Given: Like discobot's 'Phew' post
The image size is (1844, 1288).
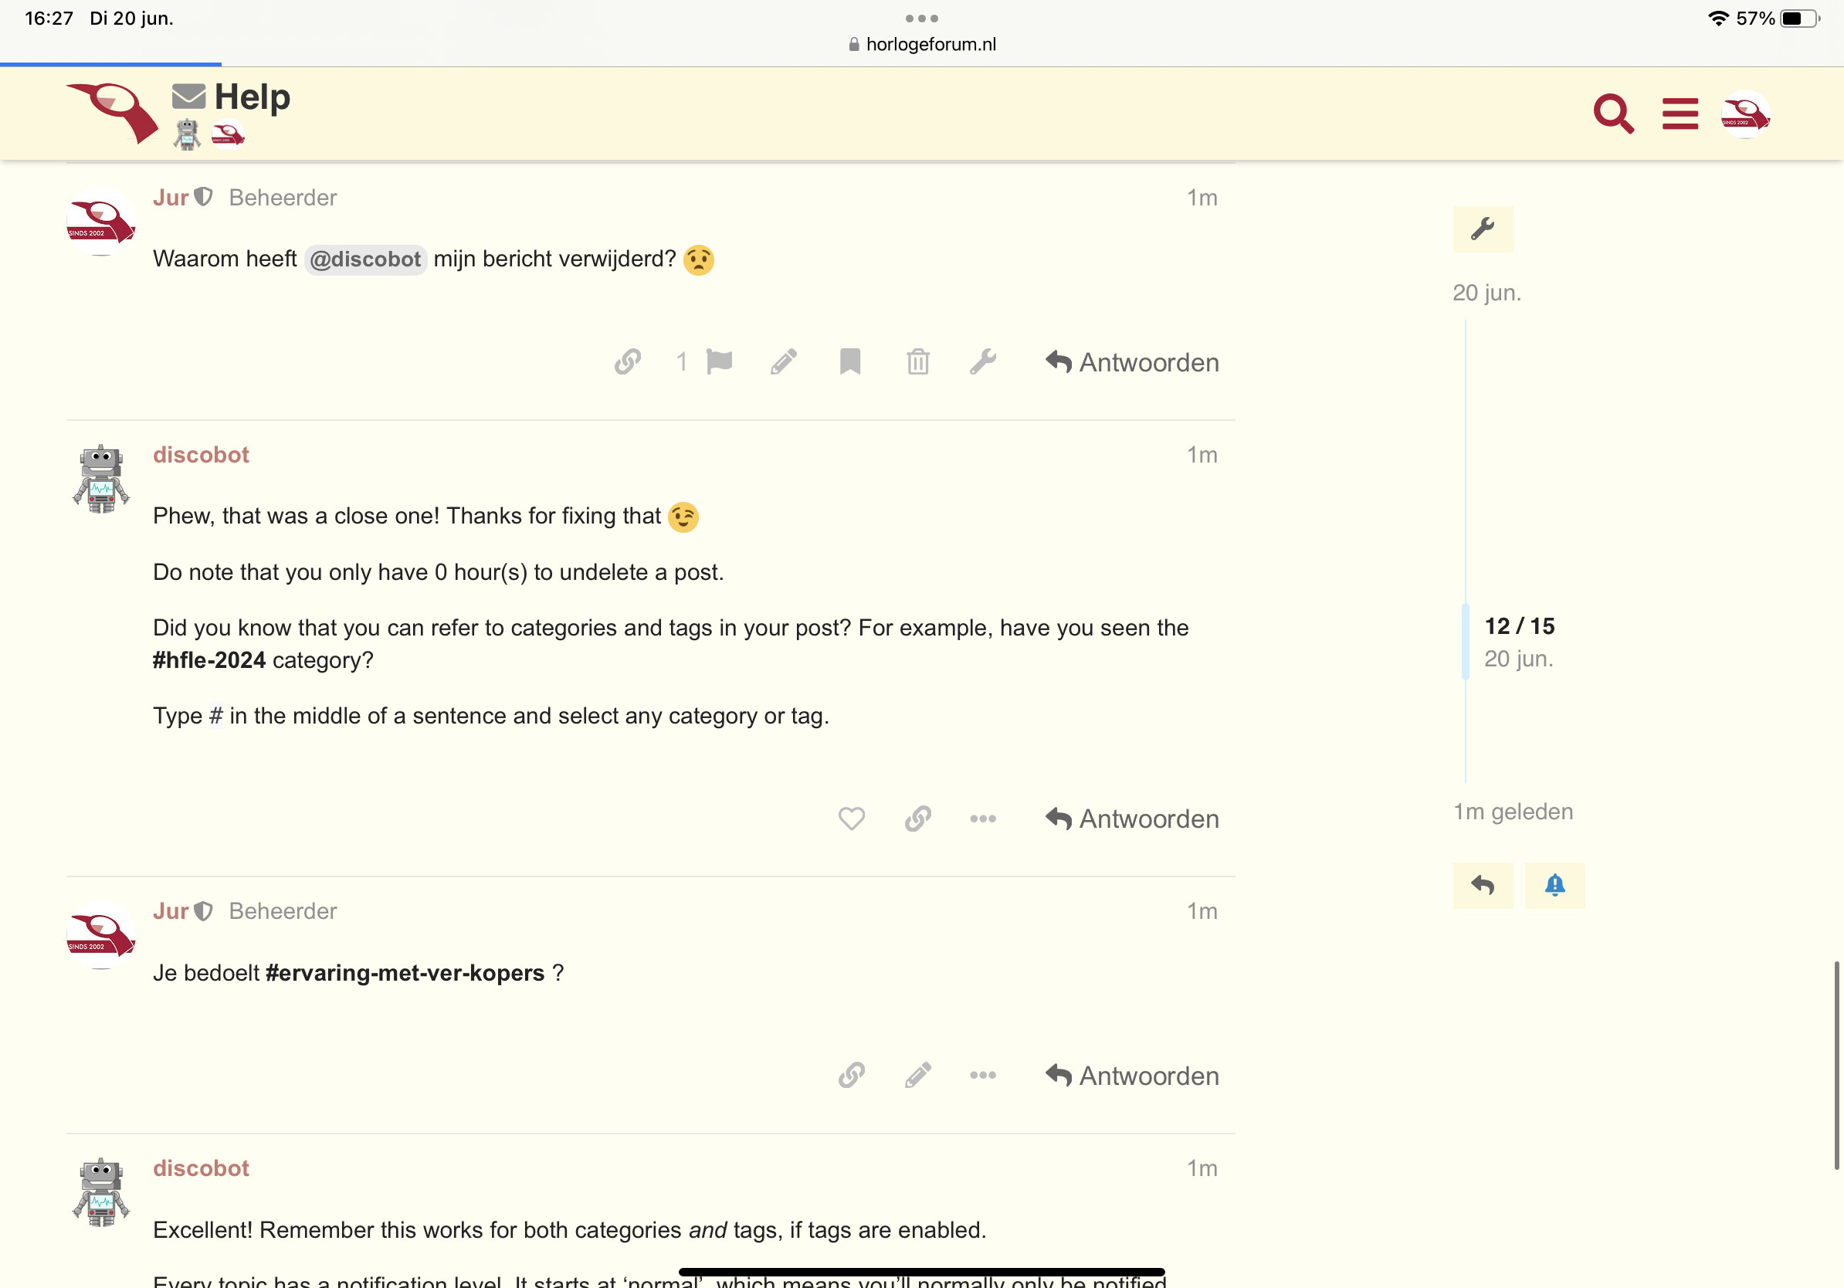Looking at the screenshot, I should pos(851,819).
